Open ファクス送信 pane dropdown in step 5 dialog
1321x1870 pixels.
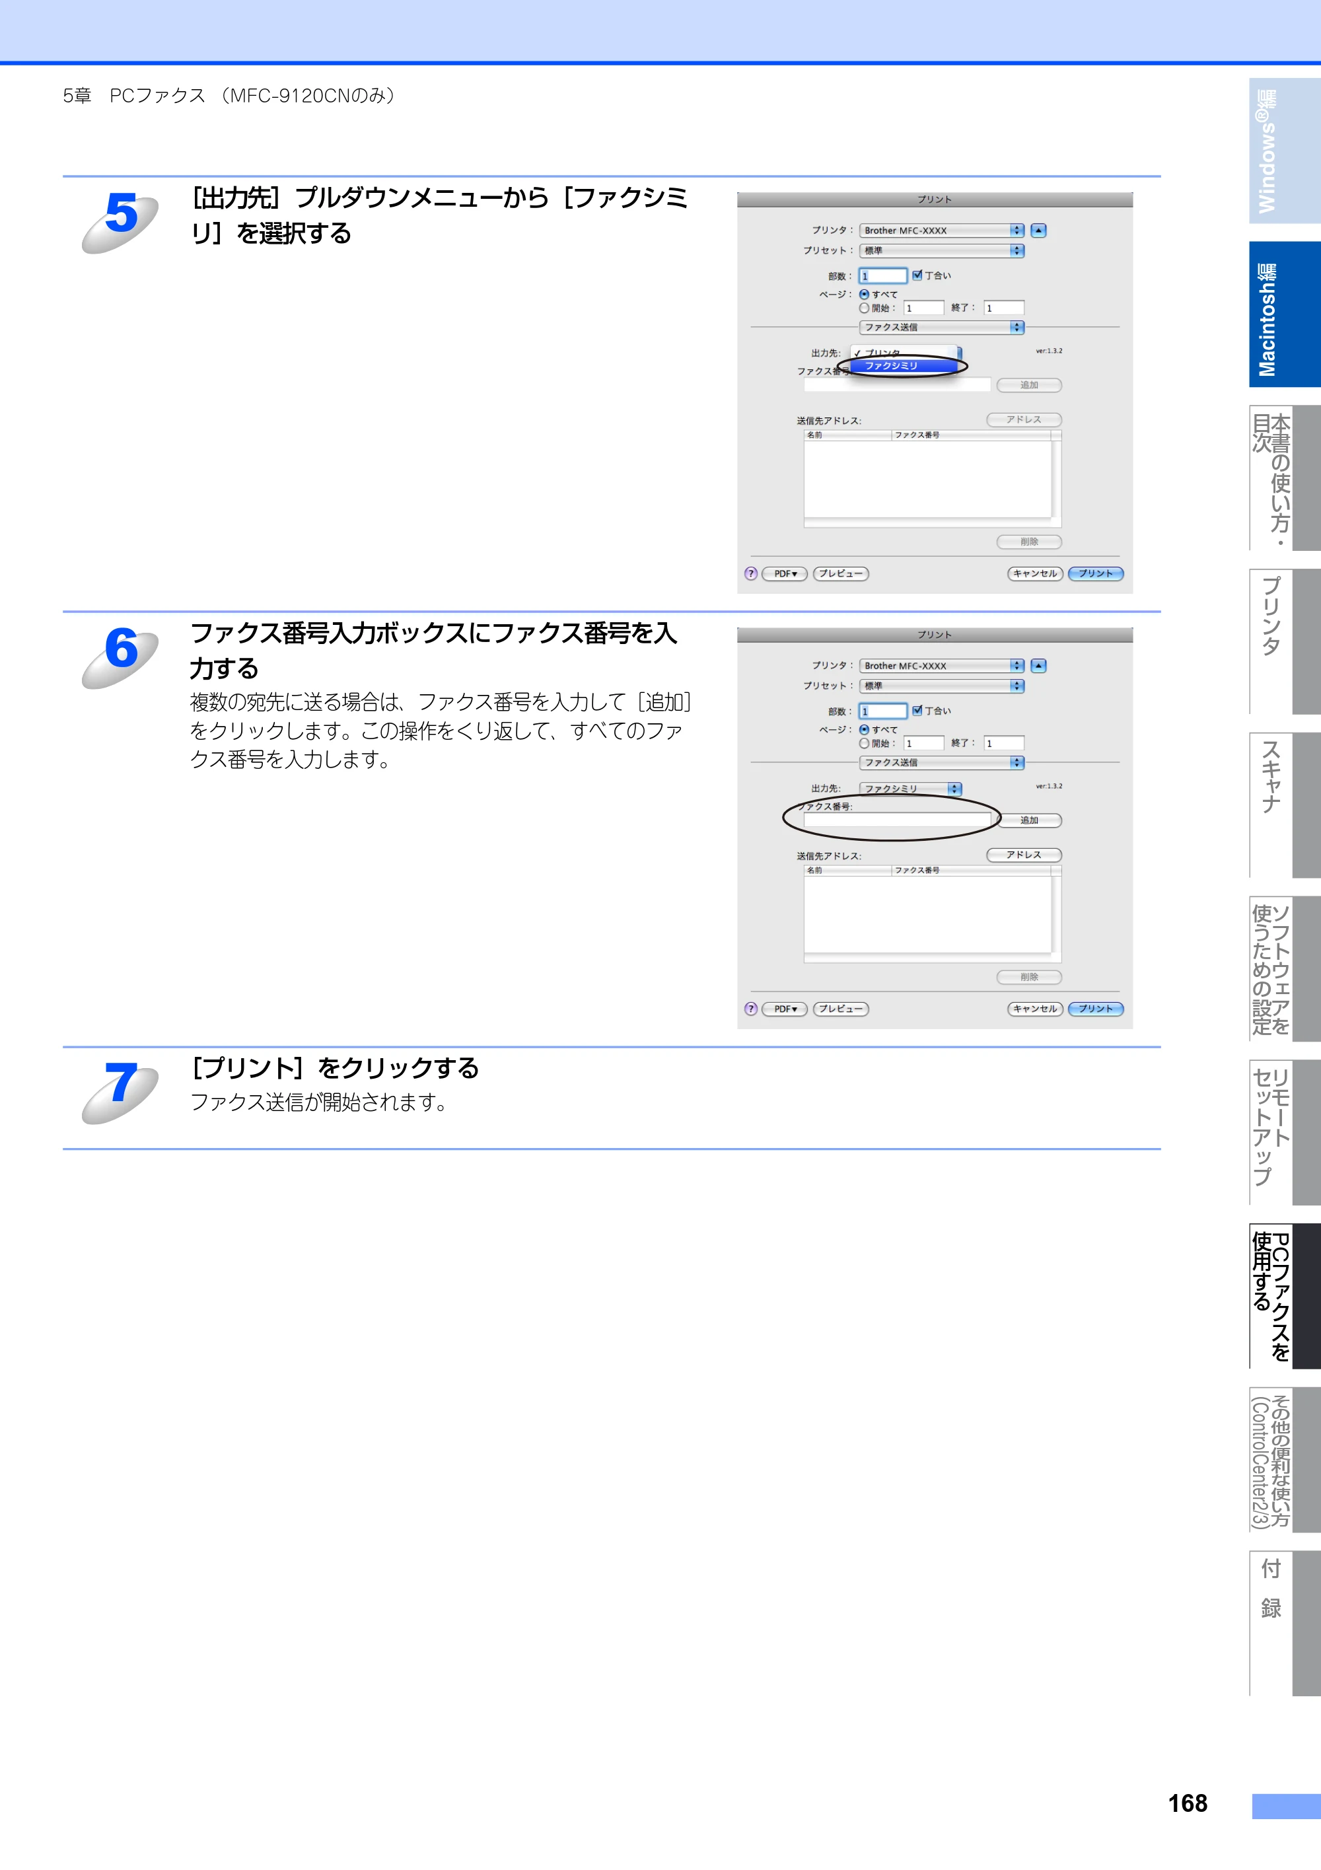click(x=941, y=328)
